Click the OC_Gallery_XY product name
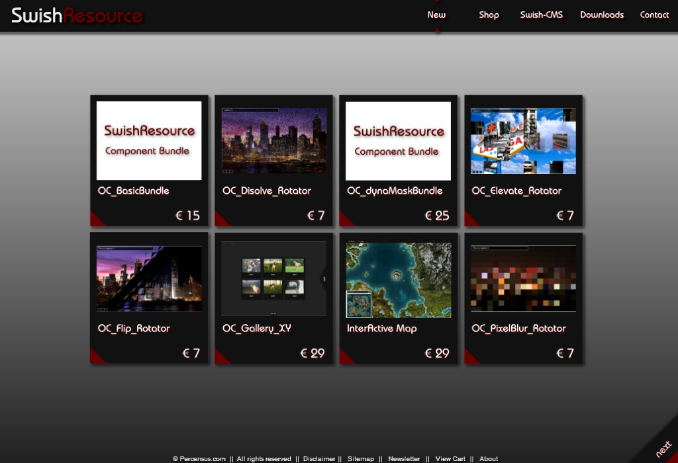Screen dimensions: 678x463 click(256, 329)
